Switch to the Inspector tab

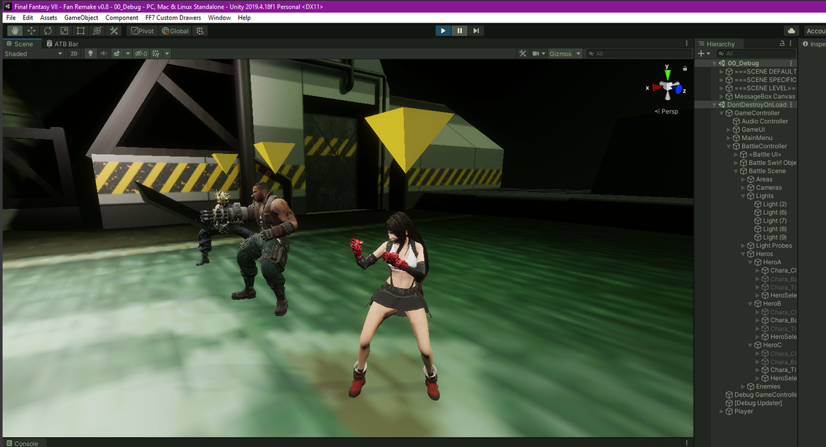coord(813,44)
